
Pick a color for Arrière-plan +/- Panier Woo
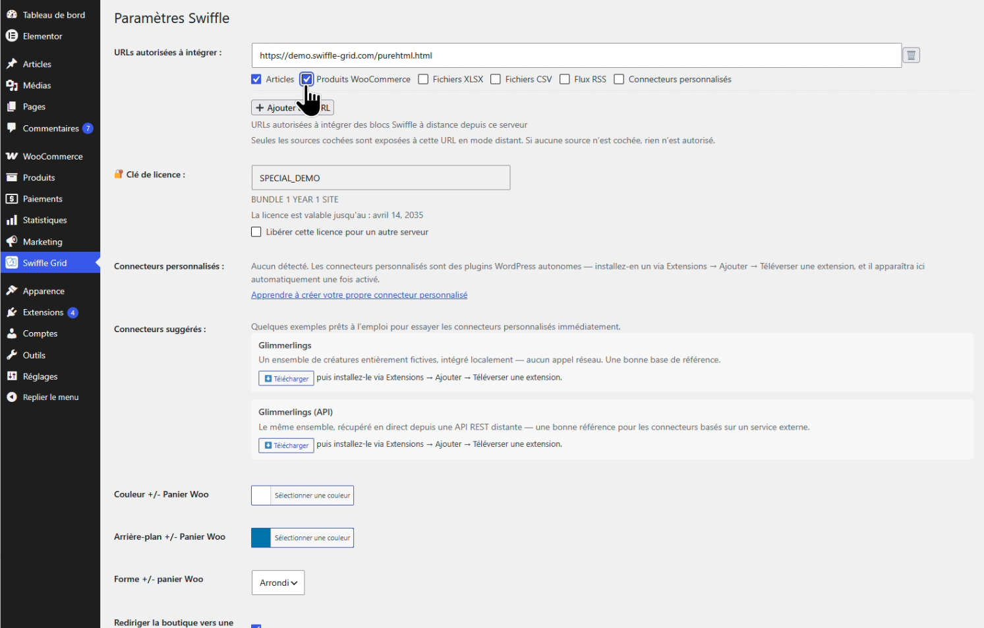click(303, 538)
